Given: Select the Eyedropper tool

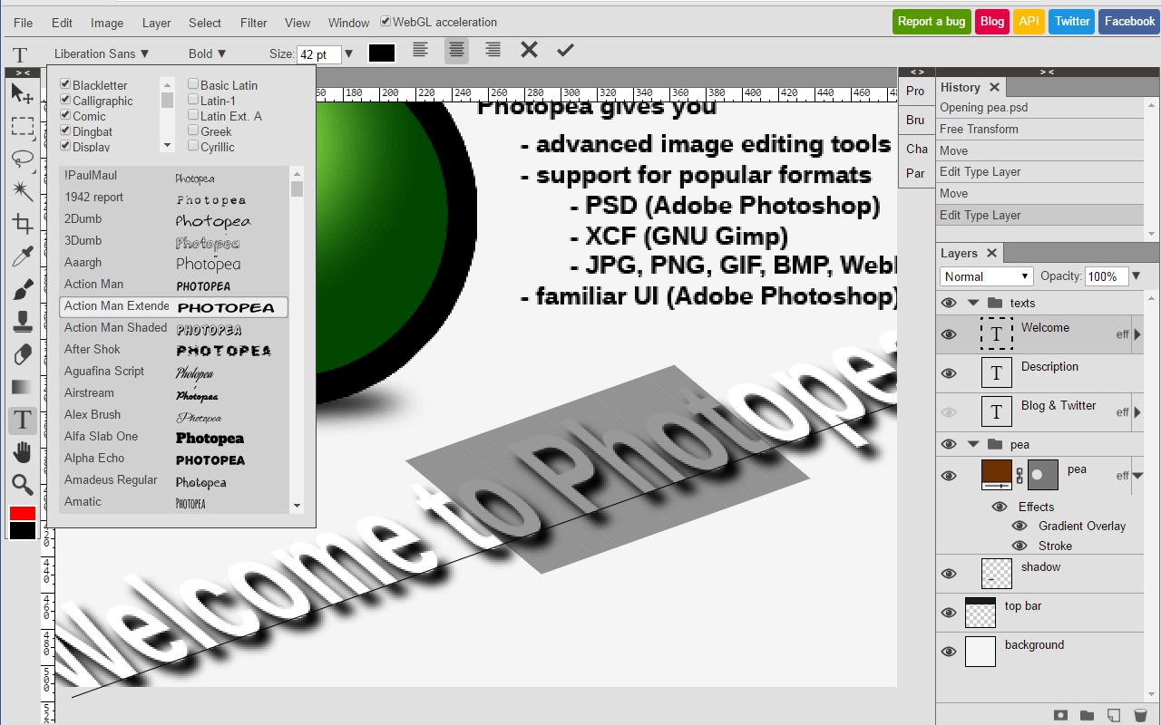Looking at the screenshot, I should click(22, 256).
